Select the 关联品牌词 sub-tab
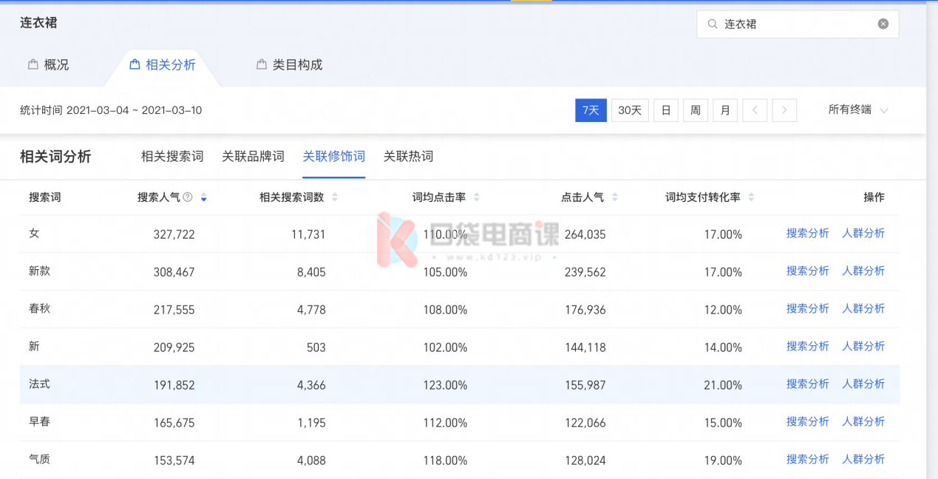This screenshot has height=479, width=938. (253, 157)
